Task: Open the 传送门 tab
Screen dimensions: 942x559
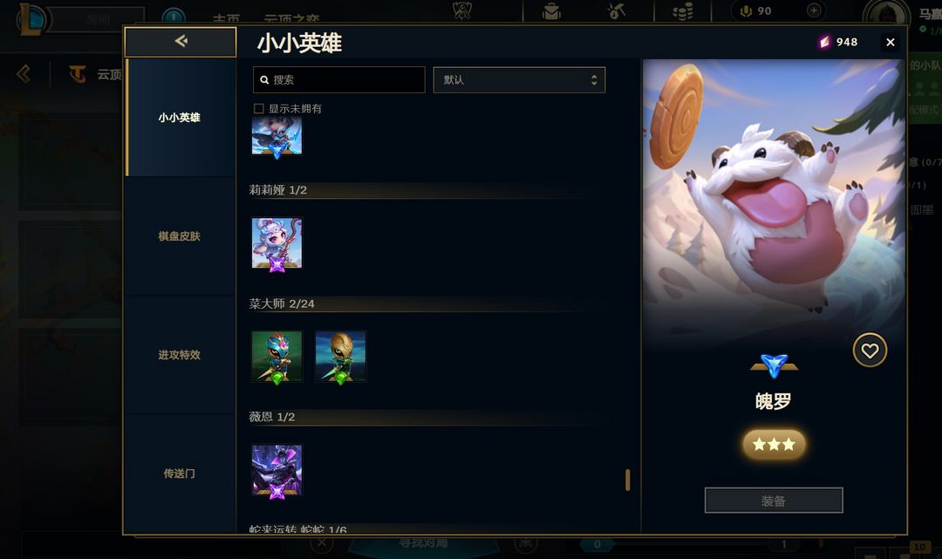Action: click(180, 474)
